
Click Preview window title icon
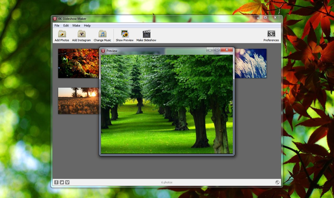(103, 51)
